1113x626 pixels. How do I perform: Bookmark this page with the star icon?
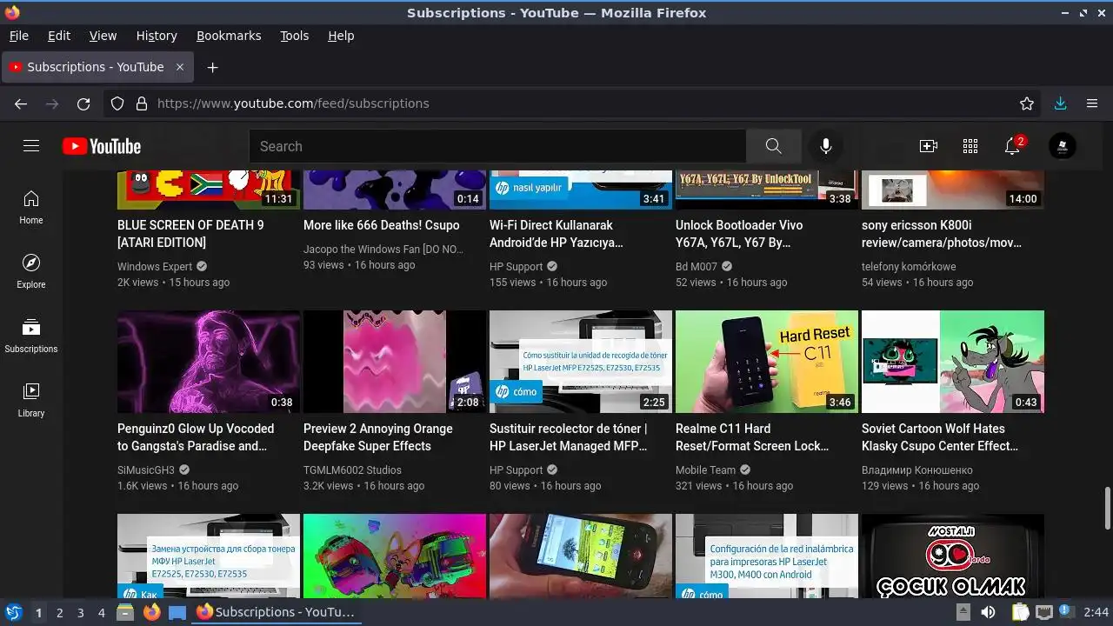tap(1027, 103)
